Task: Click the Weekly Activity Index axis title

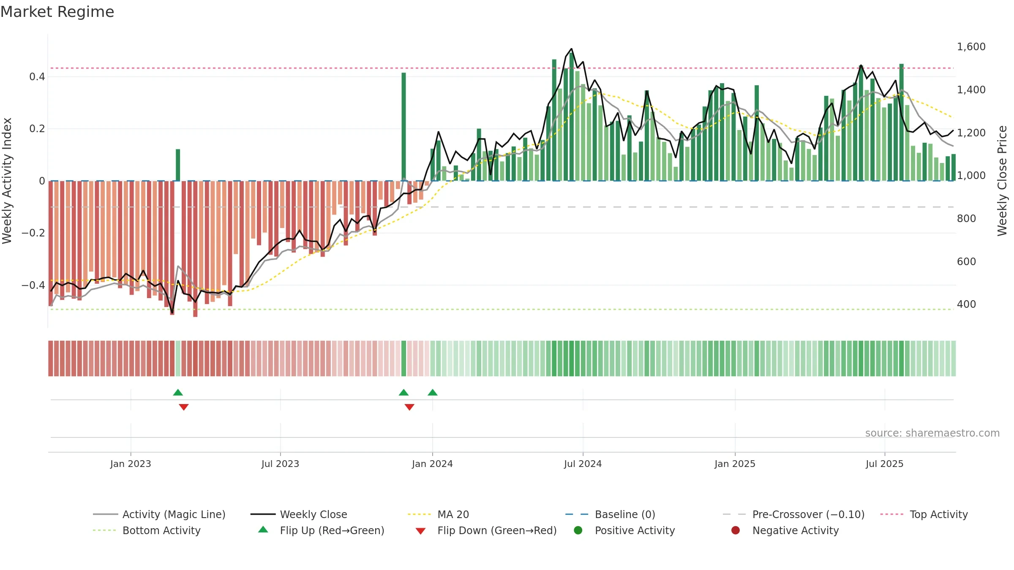Action: 7,181
